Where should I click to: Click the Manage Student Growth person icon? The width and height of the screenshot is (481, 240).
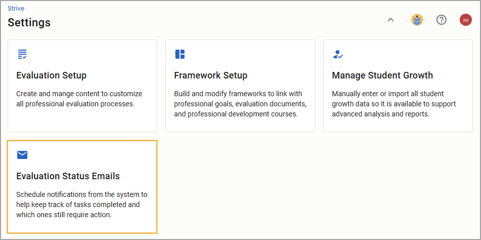(x=338, y=54)
